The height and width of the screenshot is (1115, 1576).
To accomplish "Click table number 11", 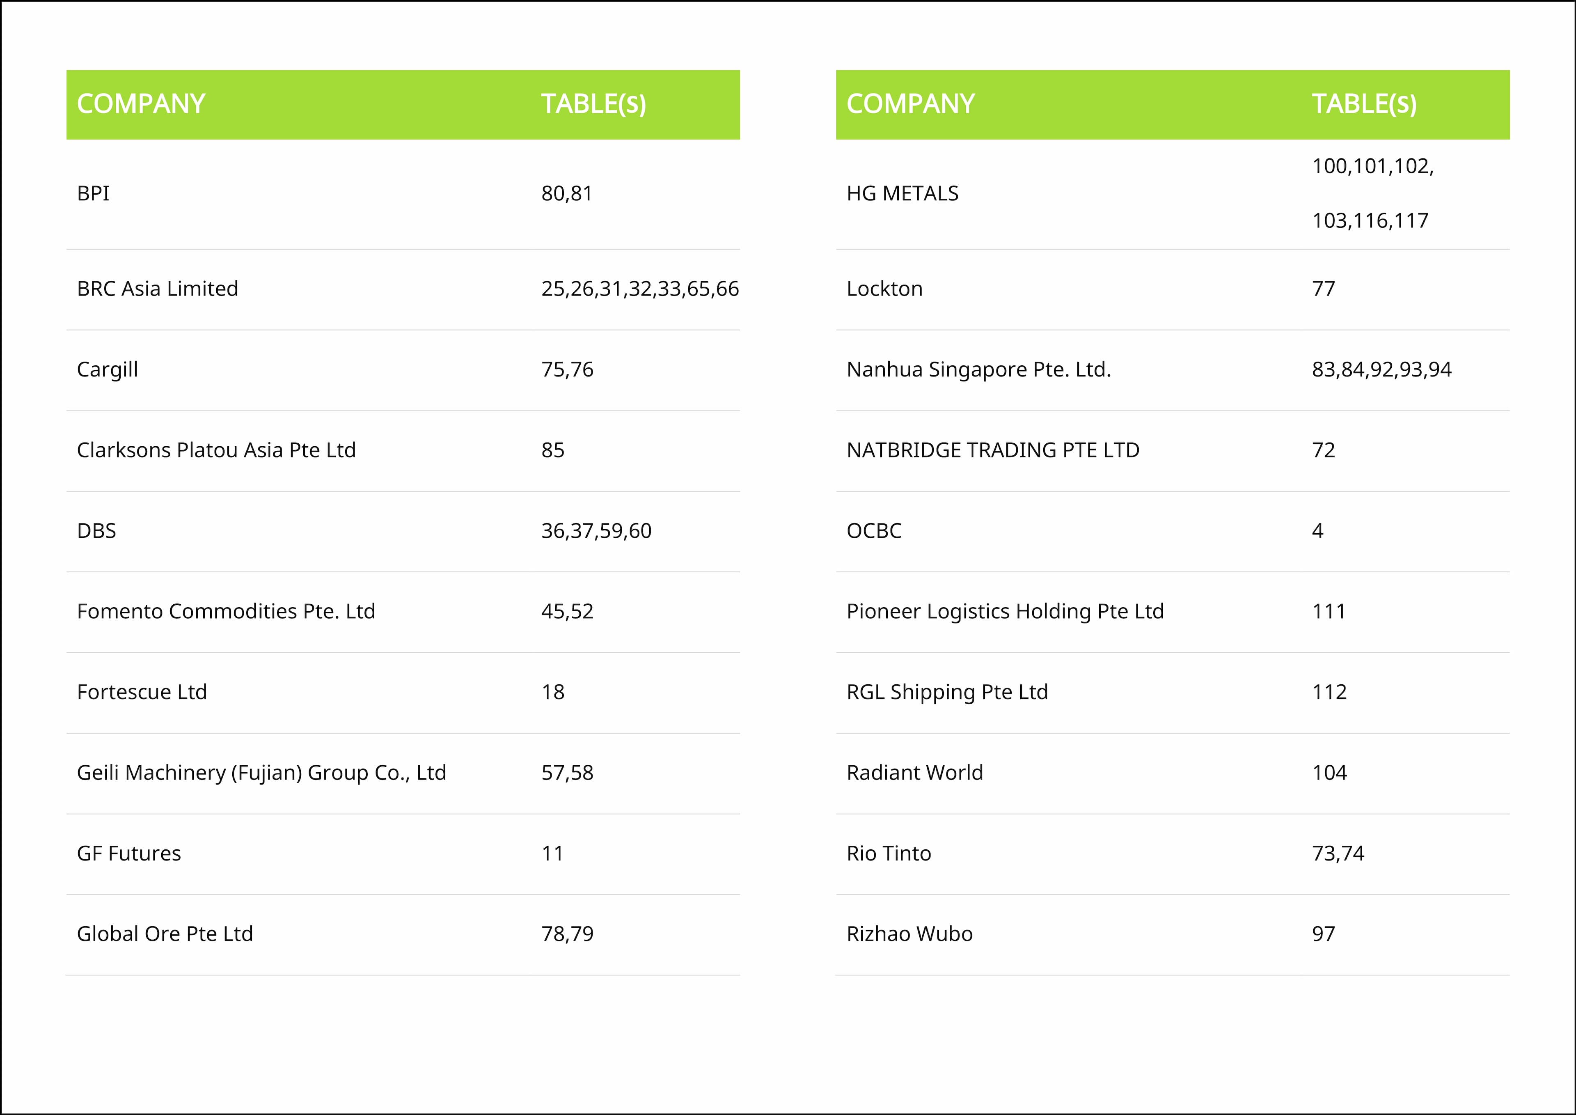I will pyautogui.click(x=552, y=853).
